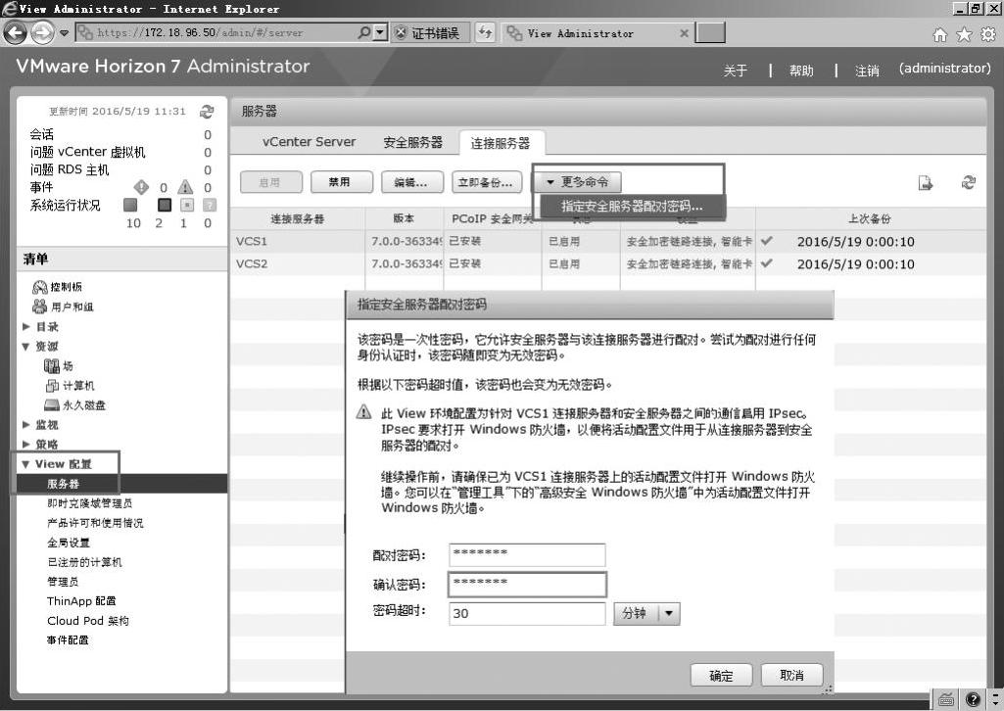Image resolution: width=1004 pixels, height=711 pixels.
Task: Click the 编辑... edit button
Action: pos(412,182)
